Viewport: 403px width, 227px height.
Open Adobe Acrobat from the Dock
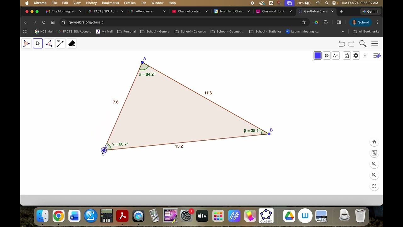pyautogui.click(x=122, y=216)
